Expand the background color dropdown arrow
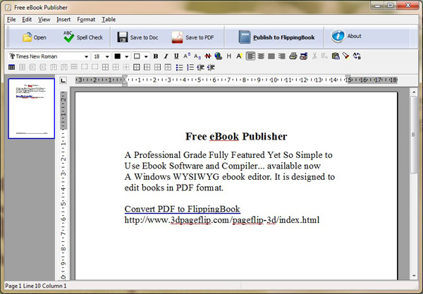Screen dimensions: 423x294 pyautogui.click(x=146, y=56)
